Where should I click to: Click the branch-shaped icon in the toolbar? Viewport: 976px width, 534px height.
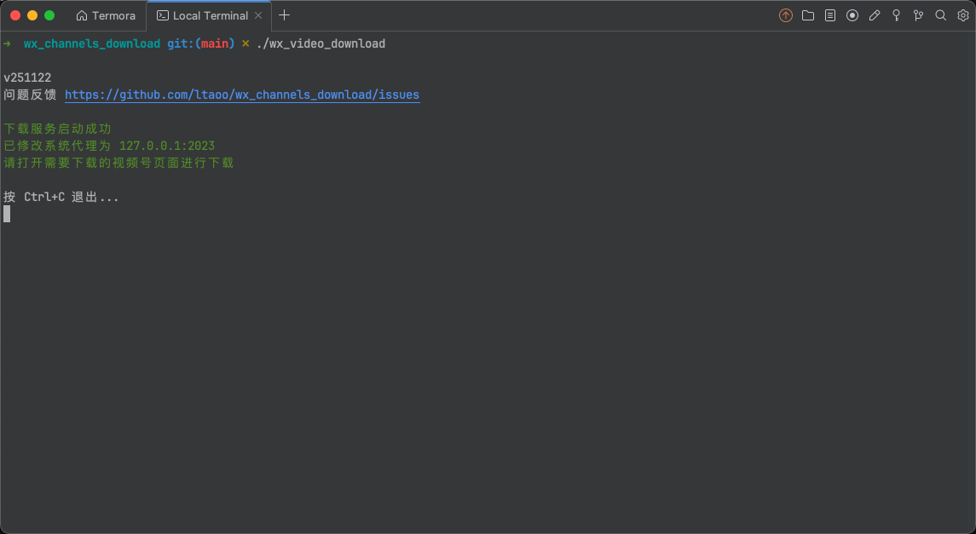pos(919,15)
